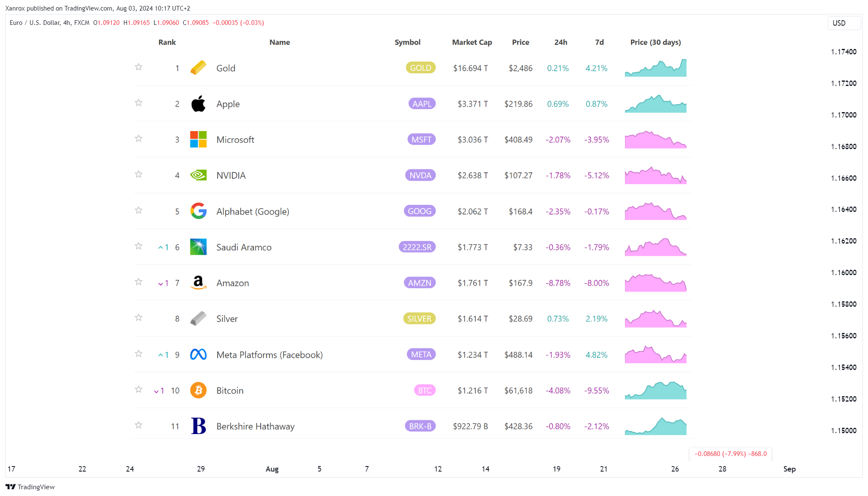The image size is (868, 496).
Task: Open the Gold name link
Action: click(x=226, y=68)
